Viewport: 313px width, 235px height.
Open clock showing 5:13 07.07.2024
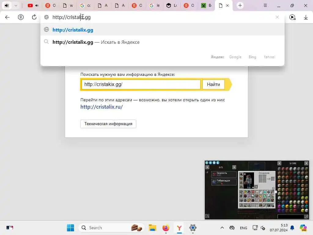tap(278, 228)
